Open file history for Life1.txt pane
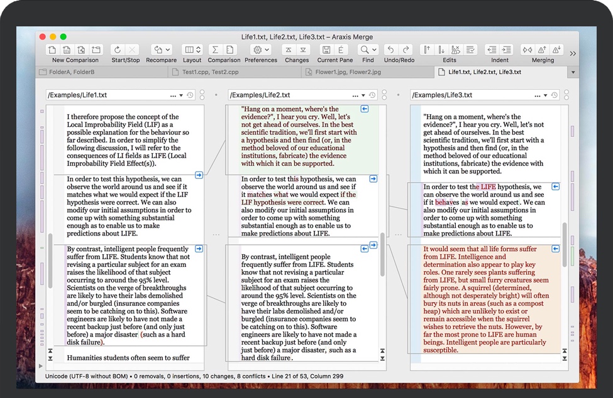This screenshot has height=398, width=613. (x=190, y=95)
